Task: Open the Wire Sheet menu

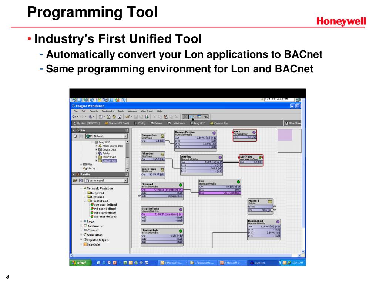Action: pos(147,111)
